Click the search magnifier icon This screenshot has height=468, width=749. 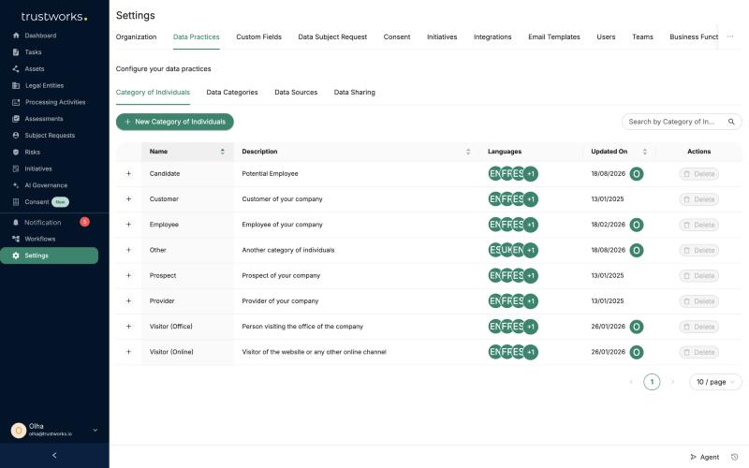click(x=731, y=122)
